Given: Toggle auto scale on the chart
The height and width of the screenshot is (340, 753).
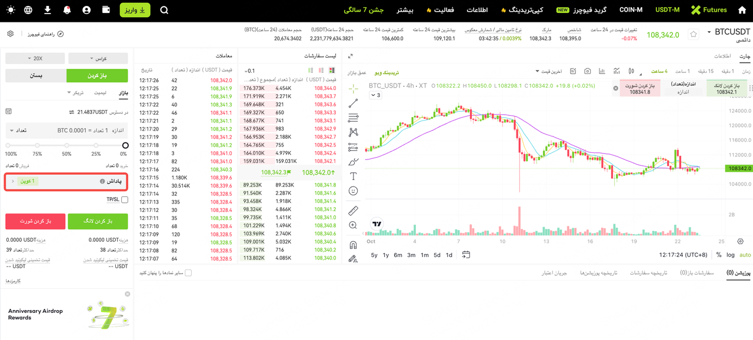Looking at the screenshot, I should [745, 255].
